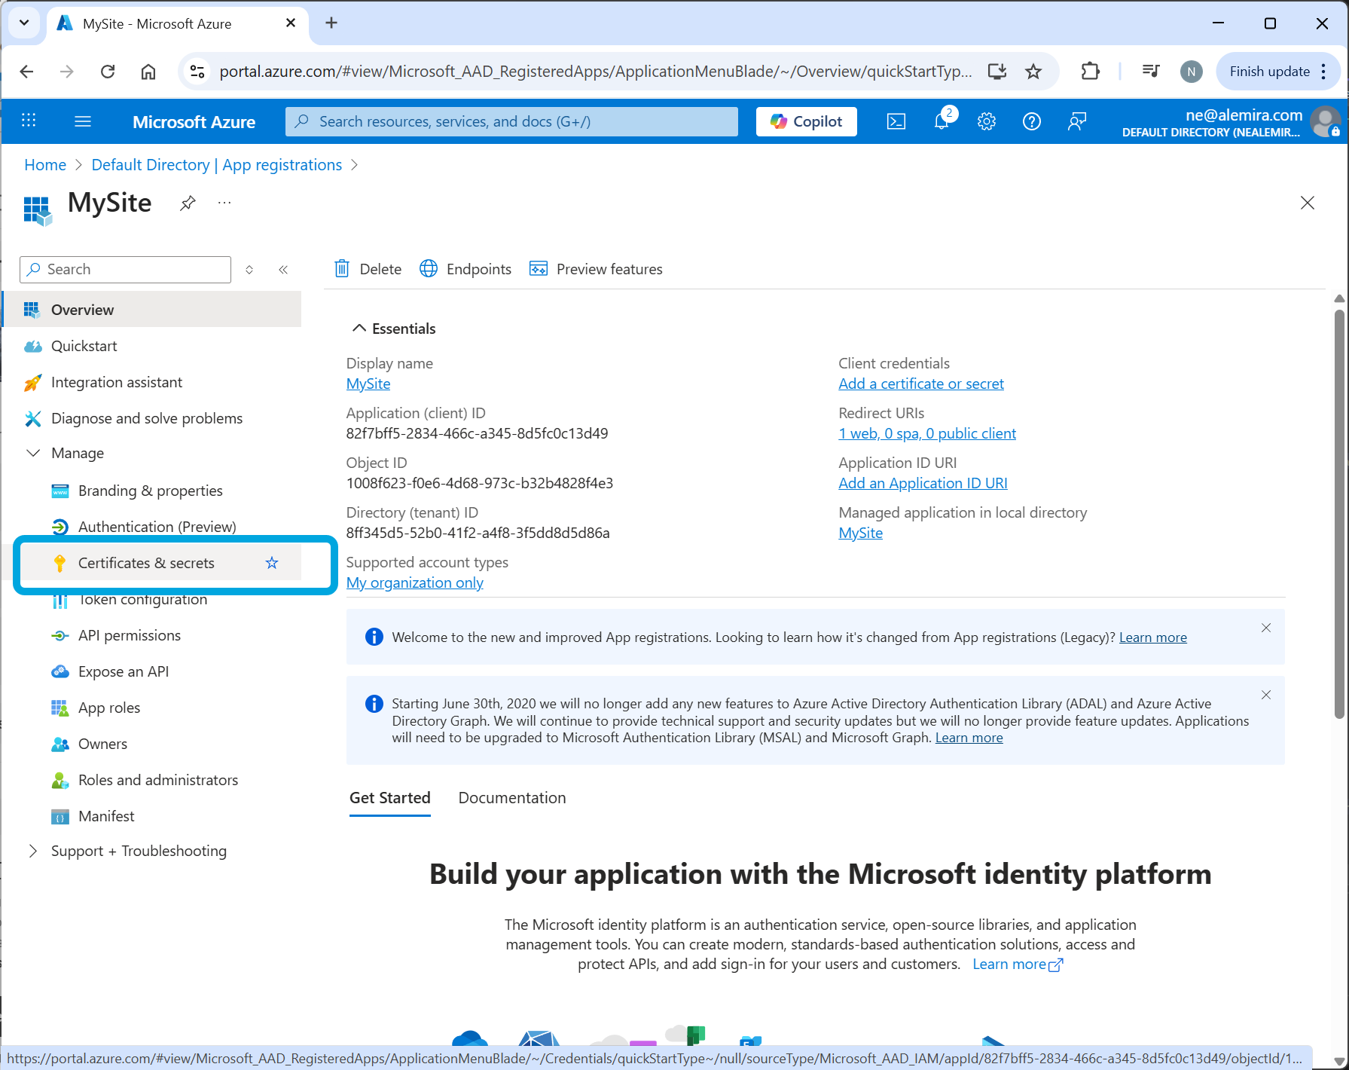
Task: Open the Azure portal hamburger menu
Action: [x=83, y=121]
